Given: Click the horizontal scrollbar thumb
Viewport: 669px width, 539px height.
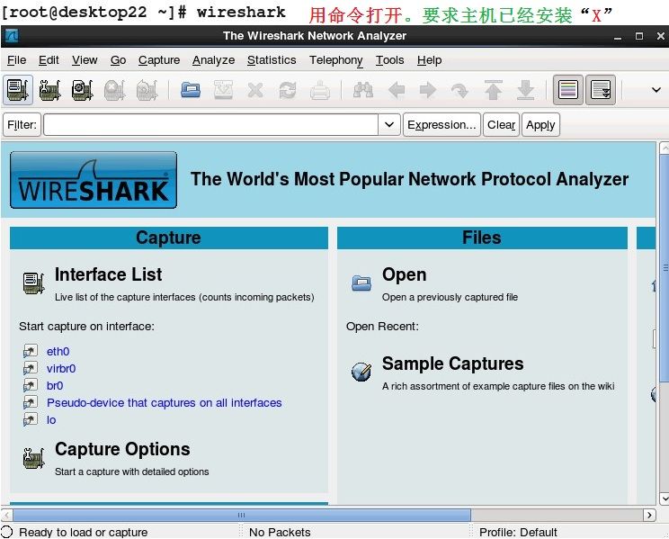Looking at the screenshot, I should pos(242,515).
